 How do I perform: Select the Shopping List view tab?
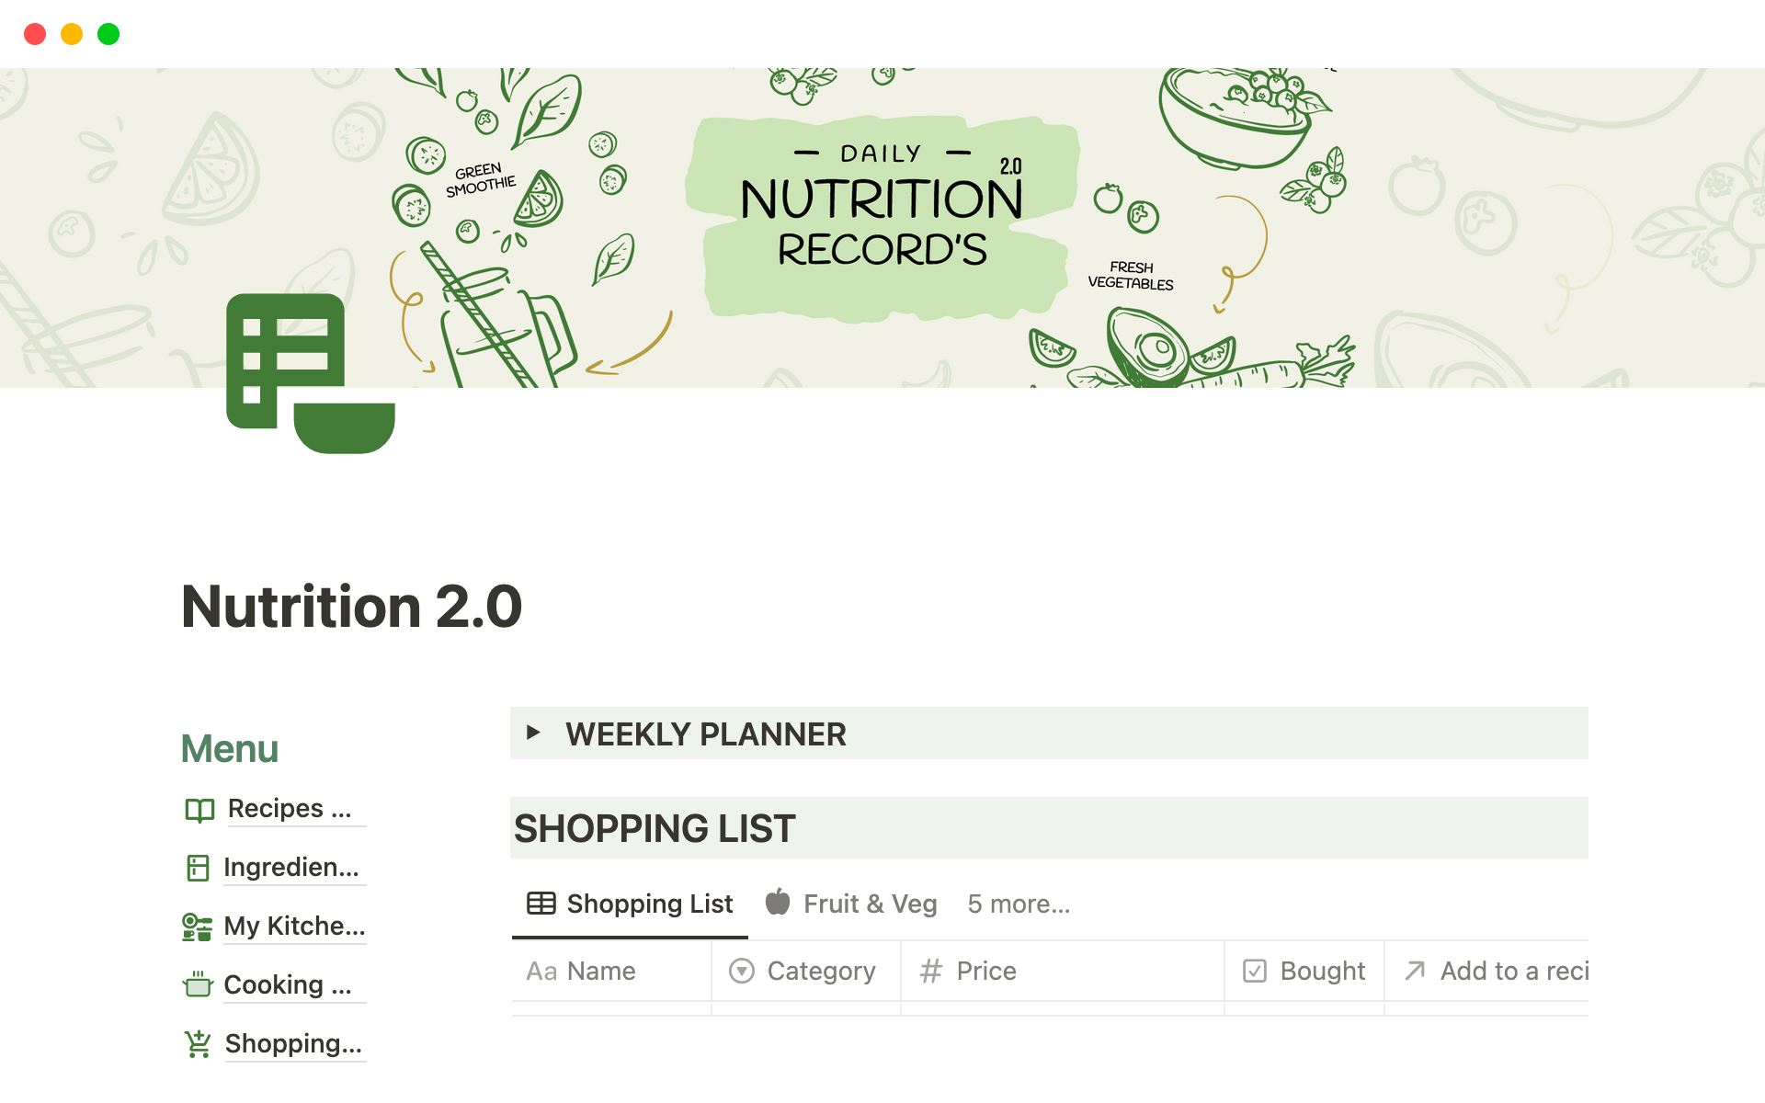click(x=649, y=904)
